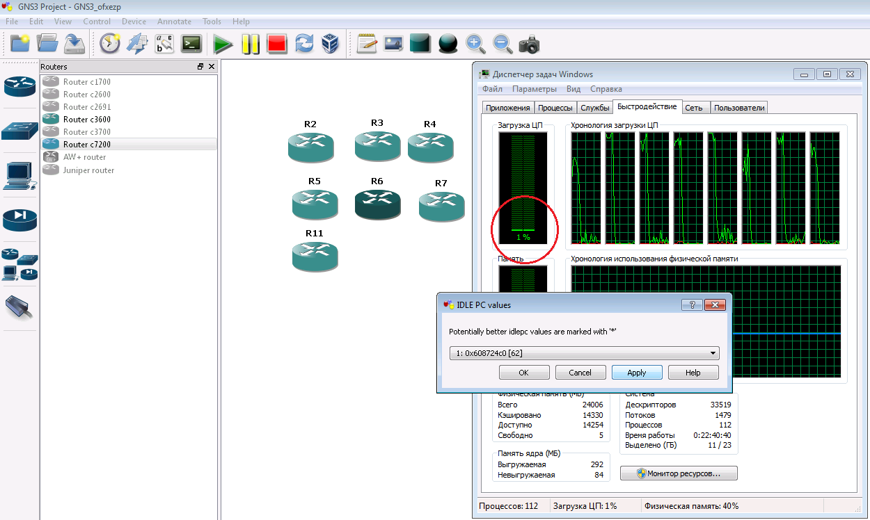Viewport: 870px width, 520px height.
Task: Click the Zoom in magnifier icon
Action: [x=475, y=44]
